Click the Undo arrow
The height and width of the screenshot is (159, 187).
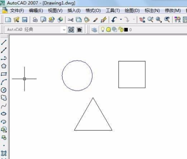tap(114, 20)
